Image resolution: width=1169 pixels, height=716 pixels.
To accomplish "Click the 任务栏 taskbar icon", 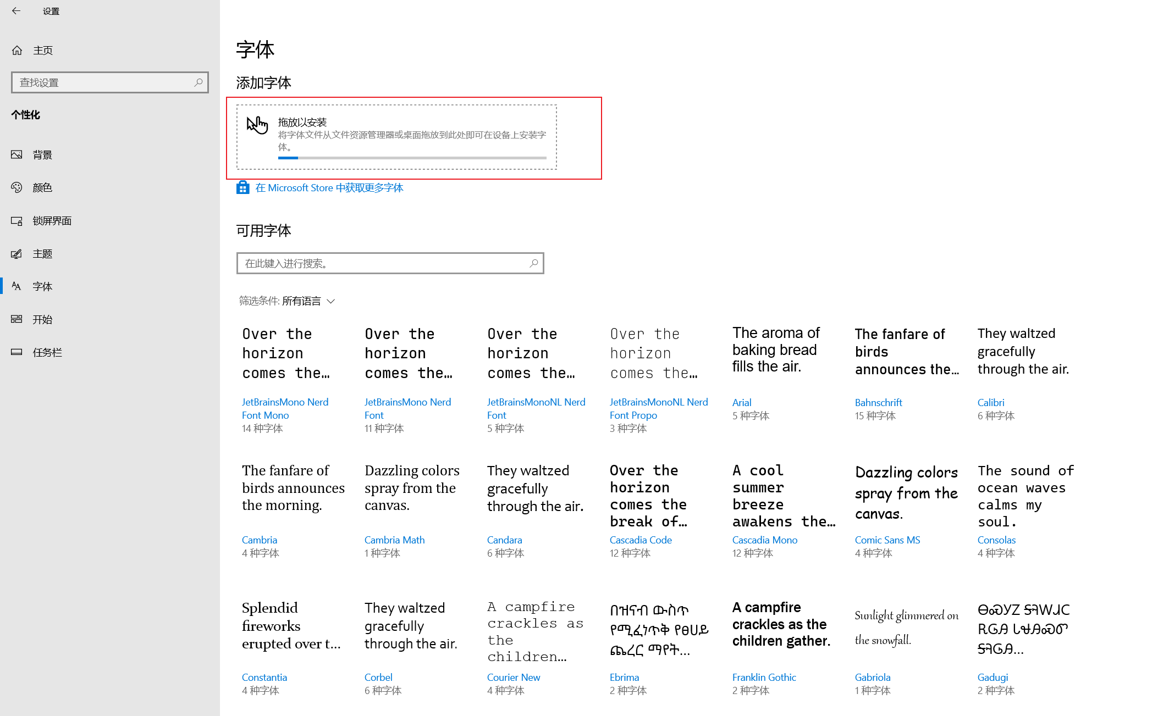I will click(17, 352).
